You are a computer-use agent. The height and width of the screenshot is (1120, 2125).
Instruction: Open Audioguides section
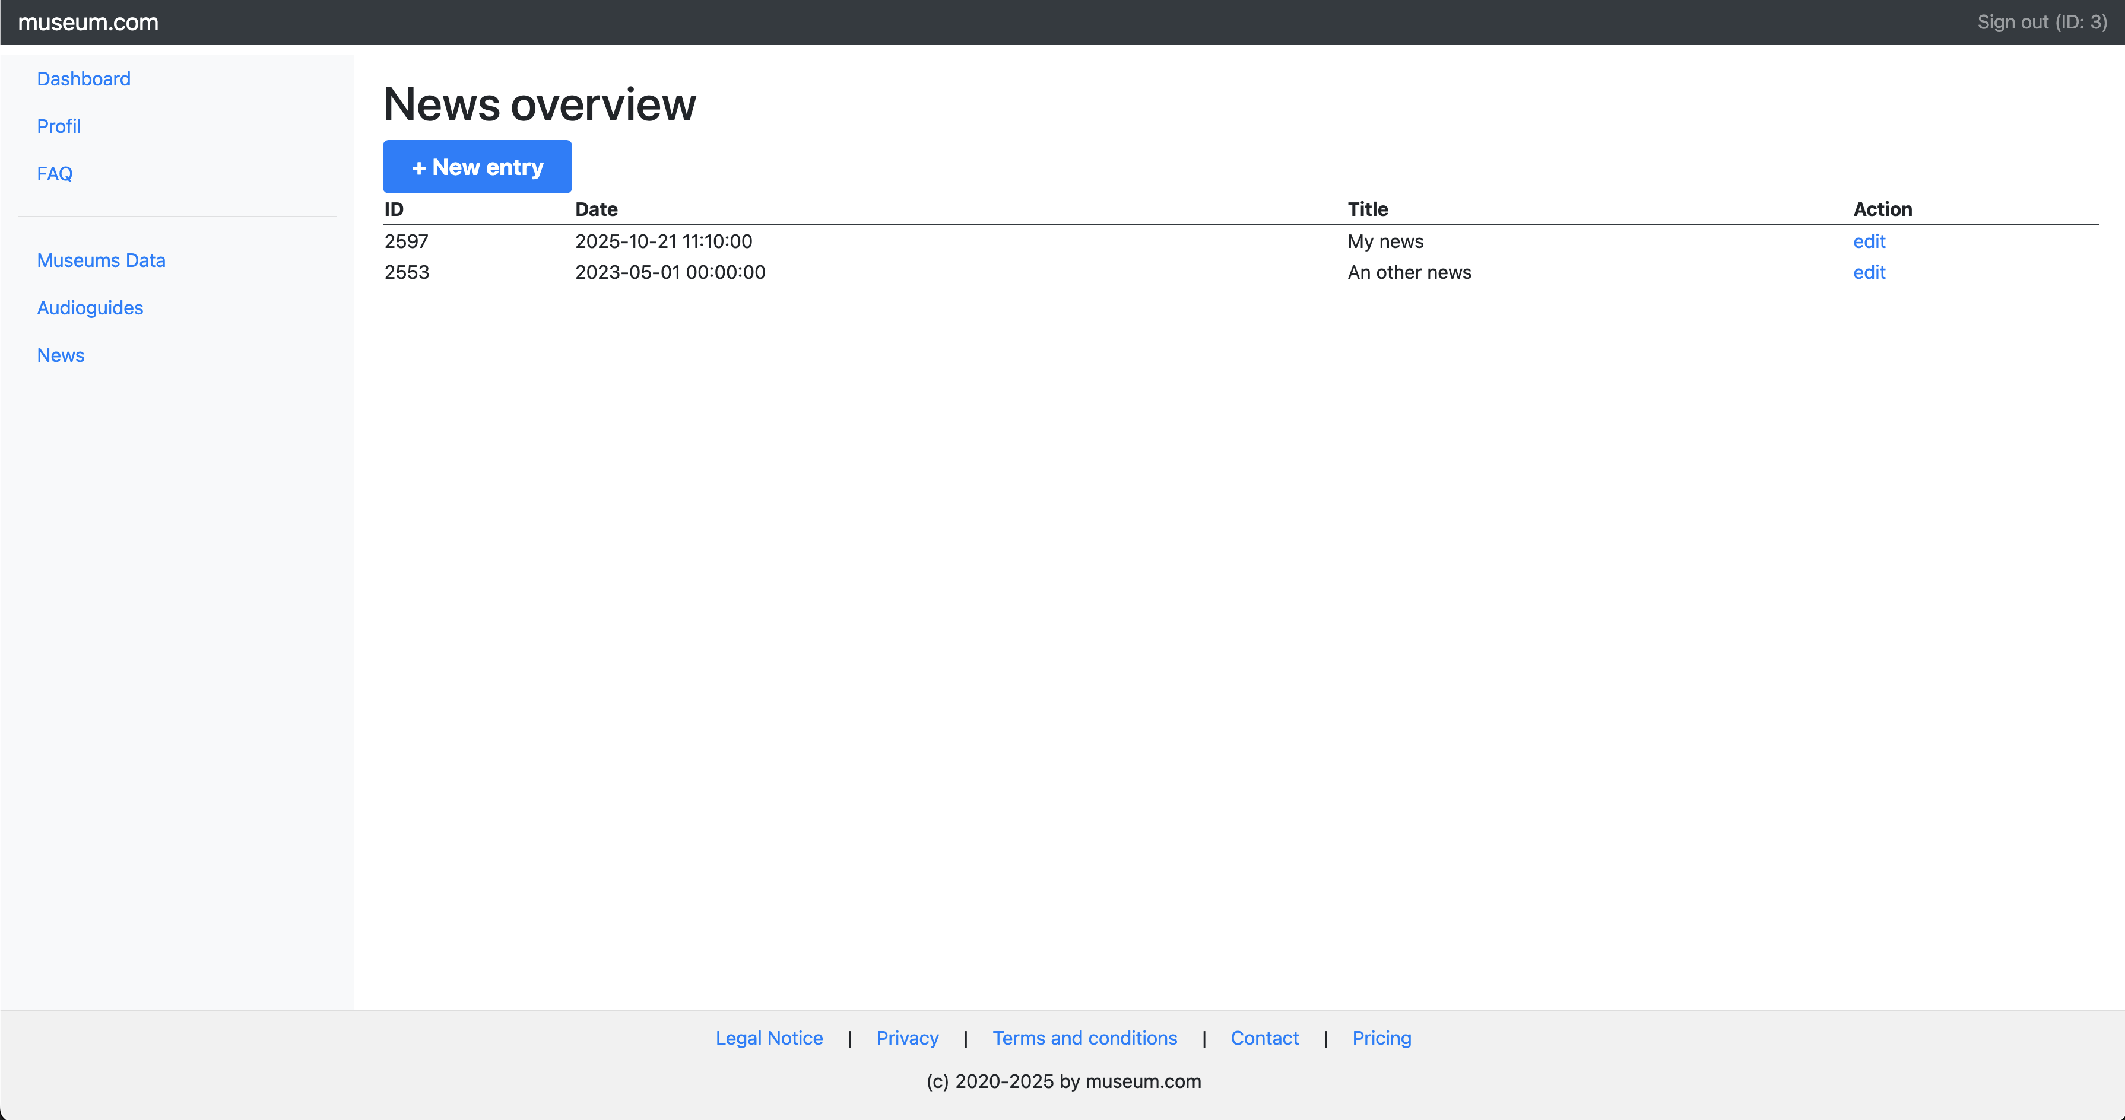pyautogui.click(x=90, y=308)
